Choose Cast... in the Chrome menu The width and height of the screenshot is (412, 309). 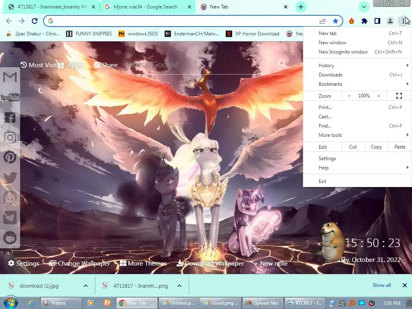(x=357, y=116)
